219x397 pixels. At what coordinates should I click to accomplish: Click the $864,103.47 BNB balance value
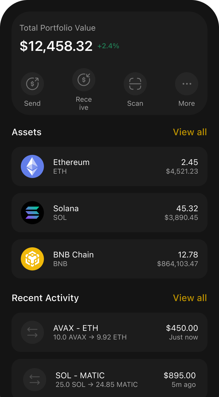coord(177,264)
